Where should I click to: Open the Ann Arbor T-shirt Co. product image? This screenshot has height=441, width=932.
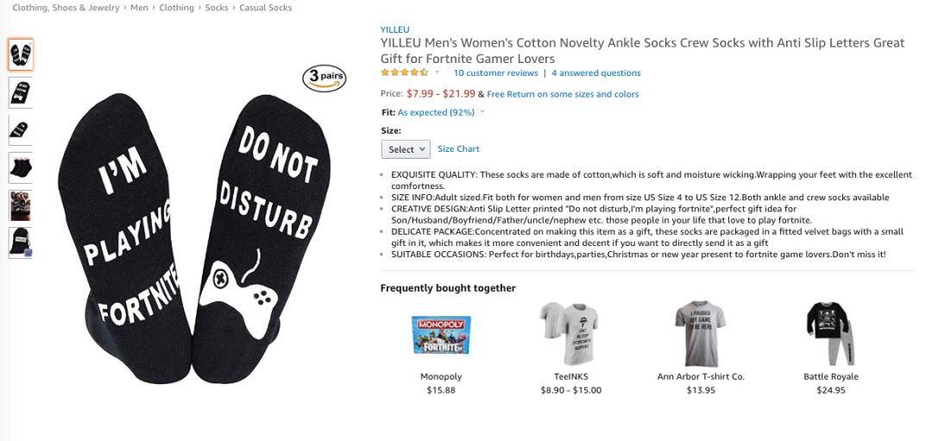click(700, 333)
